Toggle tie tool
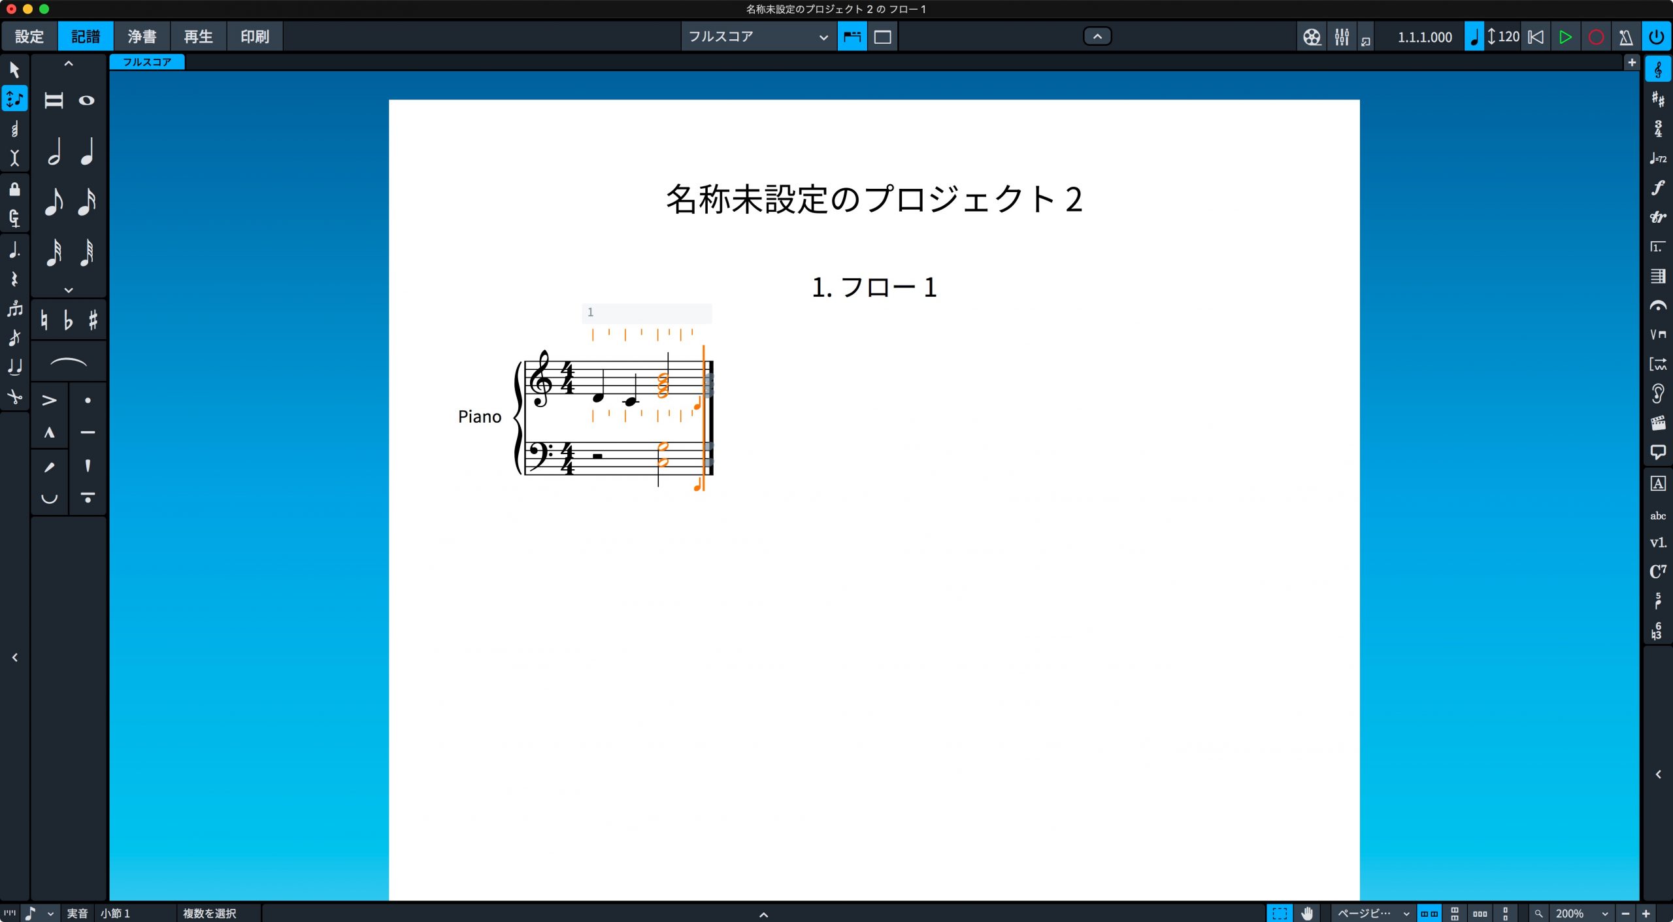 pos(14,367)
